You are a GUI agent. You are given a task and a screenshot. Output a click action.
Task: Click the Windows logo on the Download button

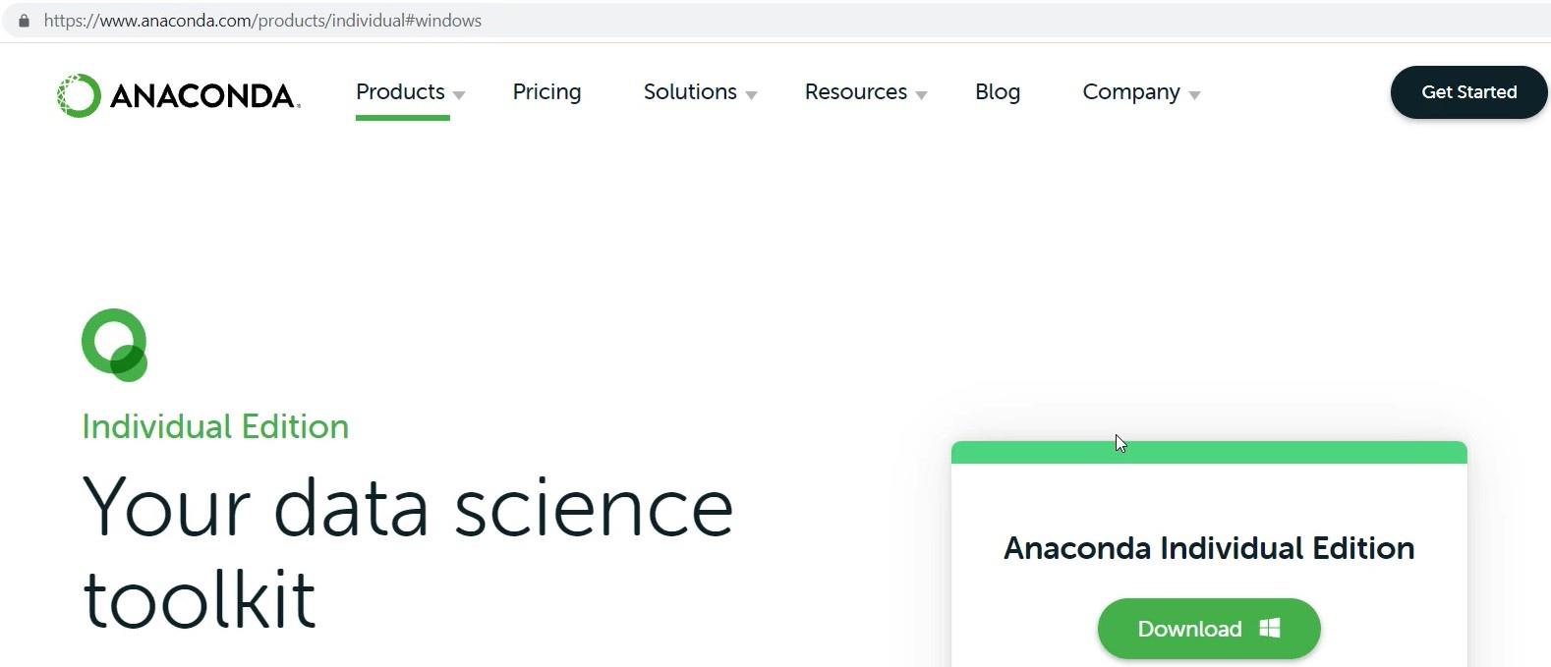pos(1270,628)
